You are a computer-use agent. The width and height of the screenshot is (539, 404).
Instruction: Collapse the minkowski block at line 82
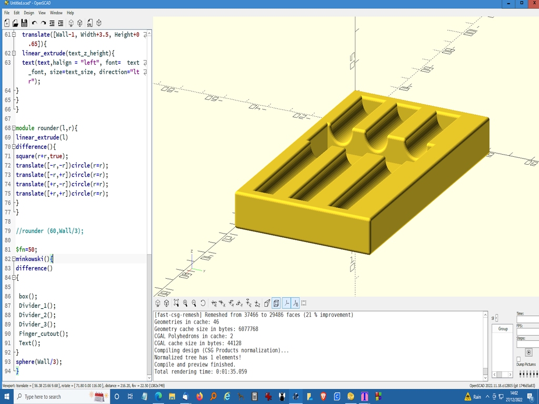pyautogui.click(x=13, y=259)
